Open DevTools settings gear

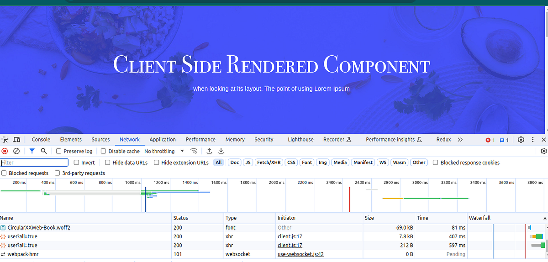point(521,140)
